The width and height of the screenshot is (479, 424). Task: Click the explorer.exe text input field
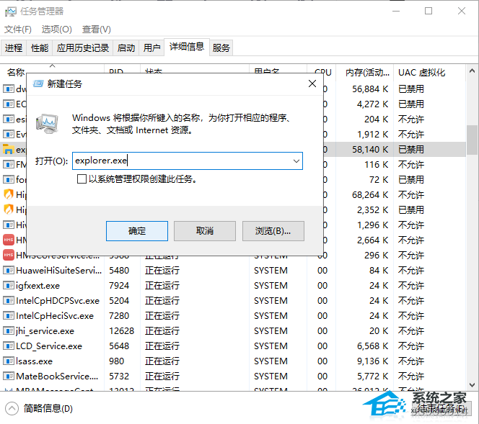[188, 161]
